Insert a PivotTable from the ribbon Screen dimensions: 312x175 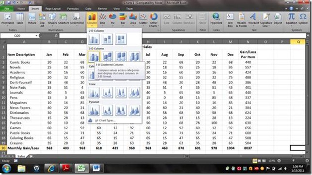tap(8, 19)
